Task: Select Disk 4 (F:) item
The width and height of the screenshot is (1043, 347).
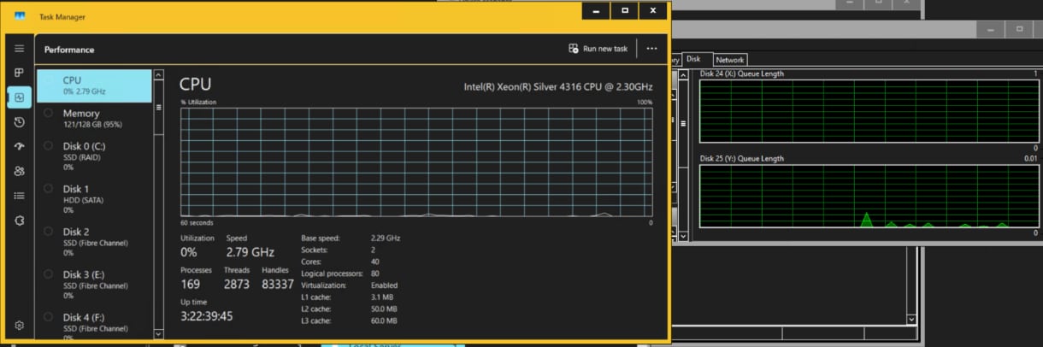Action: [94, 325]
